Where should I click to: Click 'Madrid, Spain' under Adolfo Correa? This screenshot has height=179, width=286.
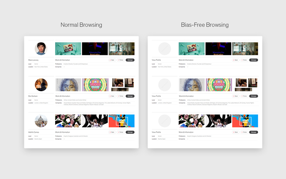pos(38,139)
